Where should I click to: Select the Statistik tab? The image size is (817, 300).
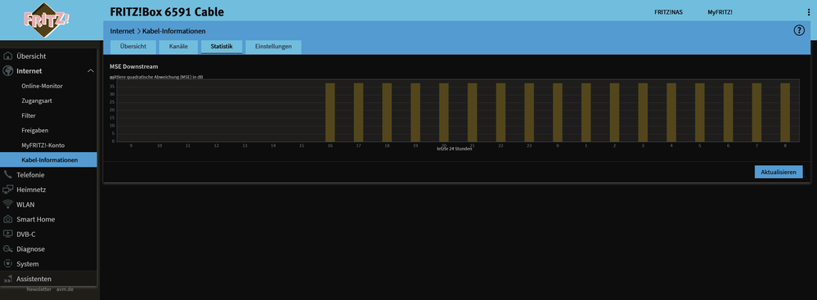(222, 47)
